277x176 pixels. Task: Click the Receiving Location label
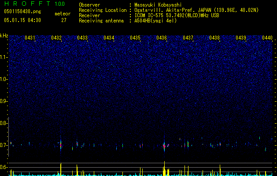pos(103,10)
